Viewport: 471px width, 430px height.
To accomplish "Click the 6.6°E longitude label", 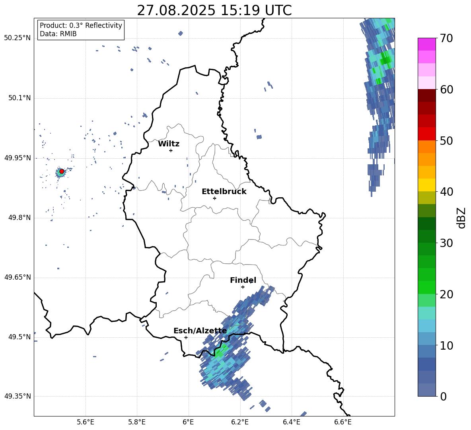I will pyautogui.click(x=343, y=422).
